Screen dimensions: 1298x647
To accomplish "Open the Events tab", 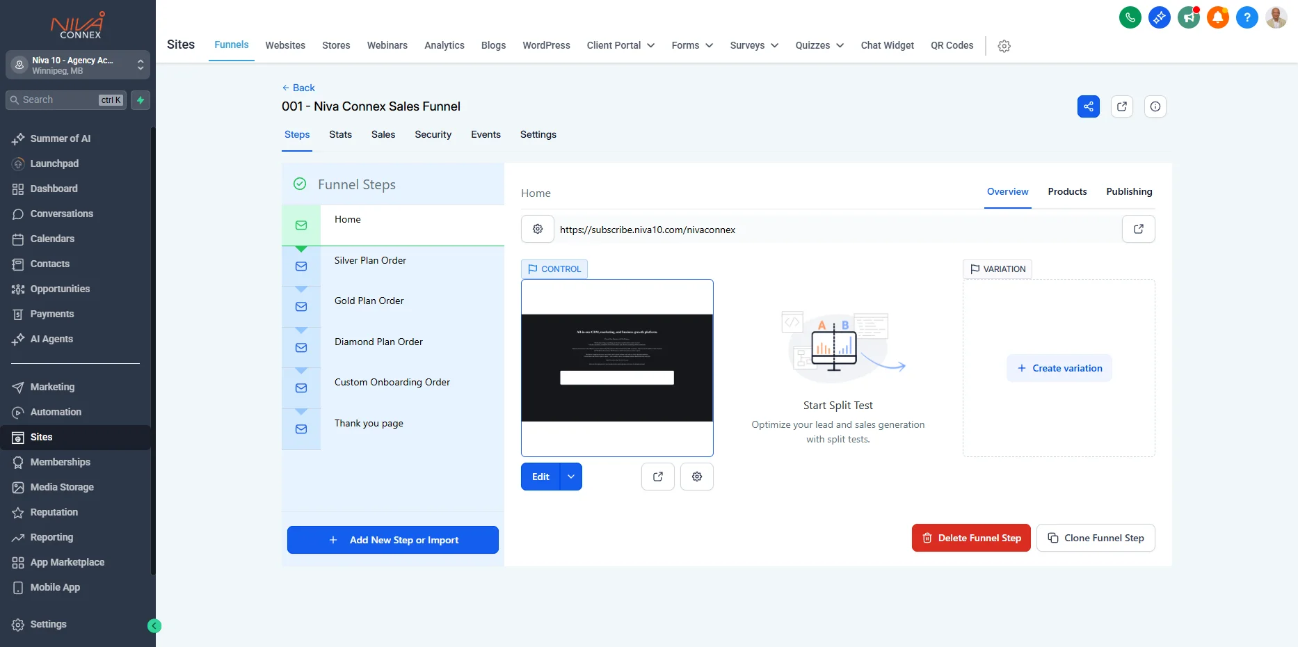I will [486, 134].
